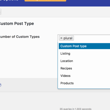This screenshot has height=110, width=110.
Task: Click the gray footer bar of the section
Action: (29, 85)
